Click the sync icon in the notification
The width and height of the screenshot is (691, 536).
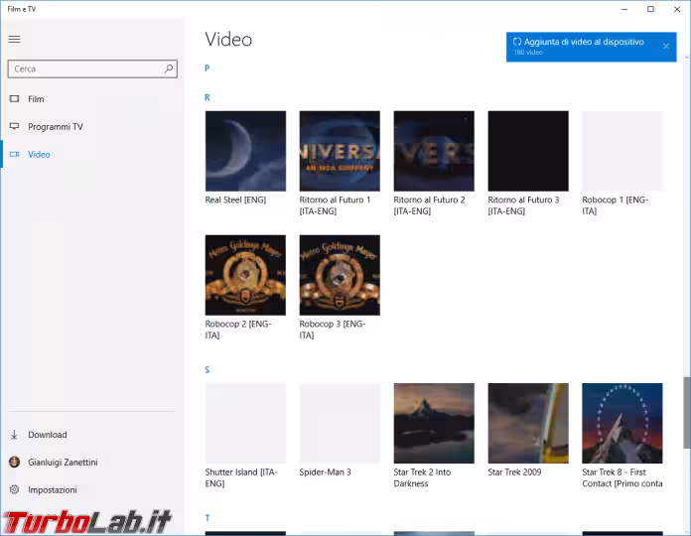coord(517,42)
